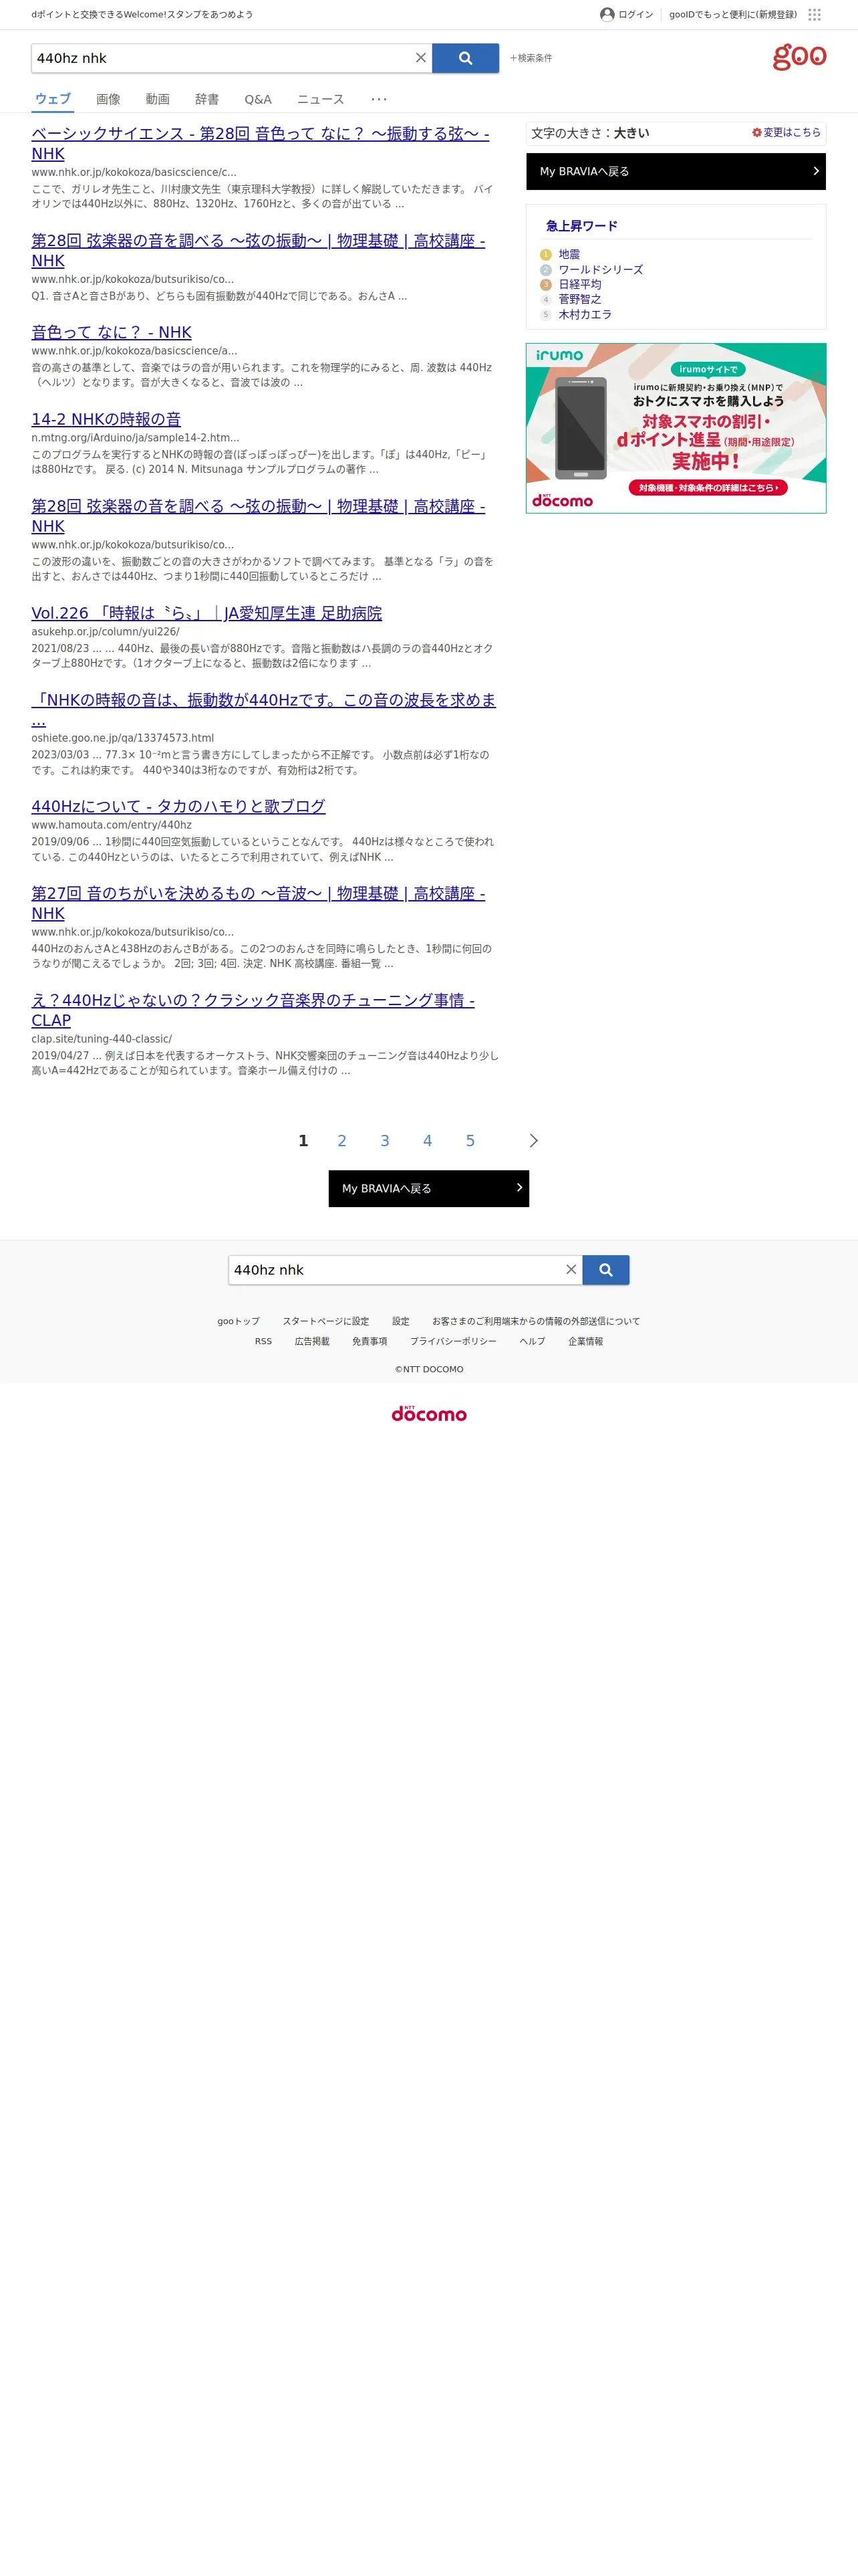The width and height of the screenshot is (858, 2576).
Task: Open 免責事項 footer link
Action: click(x=370, y=1341)
